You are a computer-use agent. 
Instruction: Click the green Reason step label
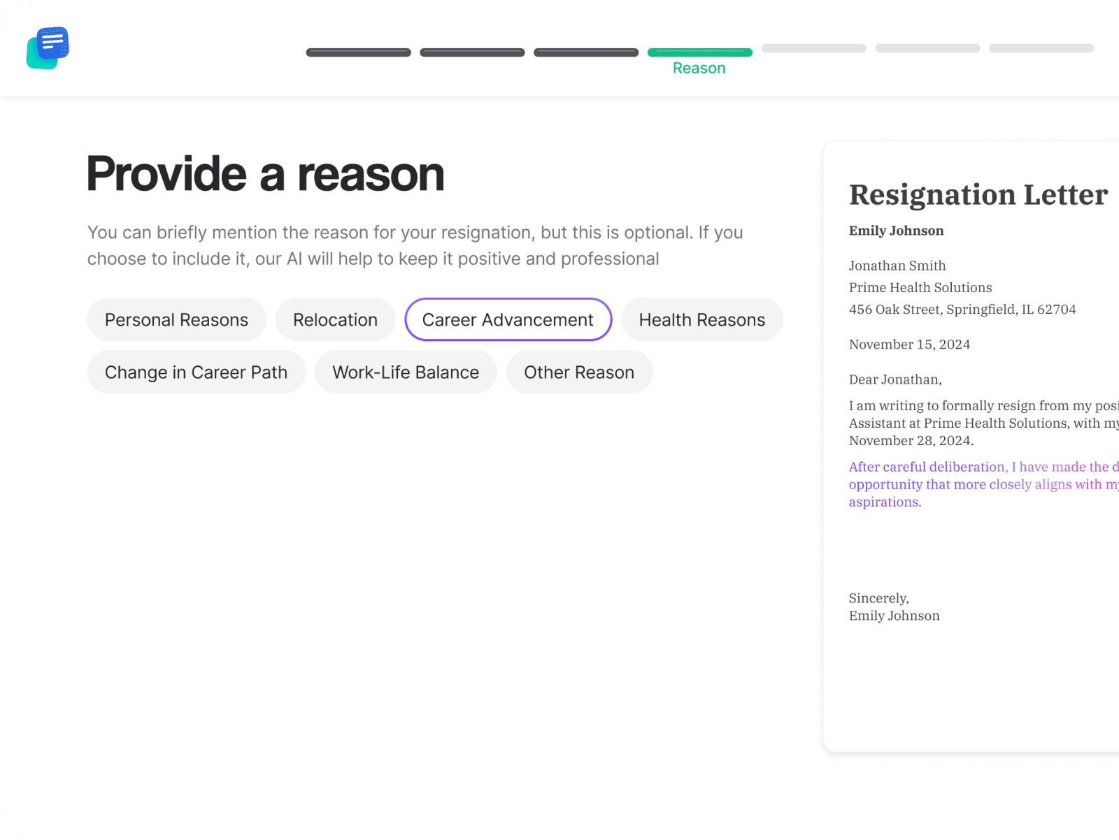[x=699, y=68]
